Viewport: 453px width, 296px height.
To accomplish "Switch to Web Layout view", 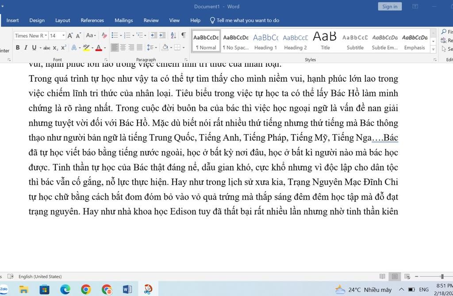I will click(x=407, y=277).
